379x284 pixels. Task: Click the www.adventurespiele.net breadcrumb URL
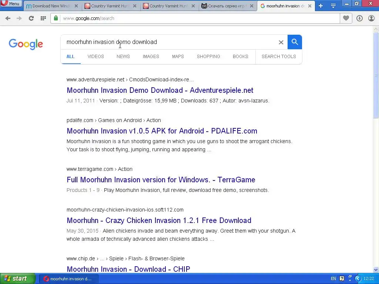tap(130, 80)
